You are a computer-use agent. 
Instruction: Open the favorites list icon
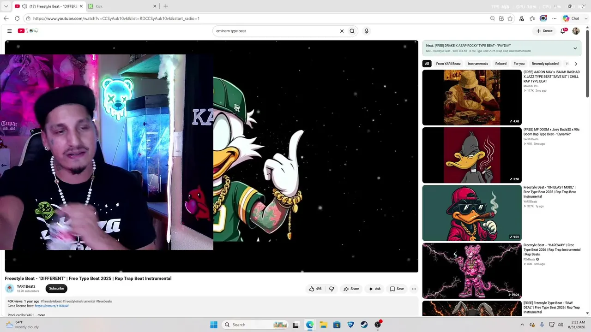pos(532,18)
